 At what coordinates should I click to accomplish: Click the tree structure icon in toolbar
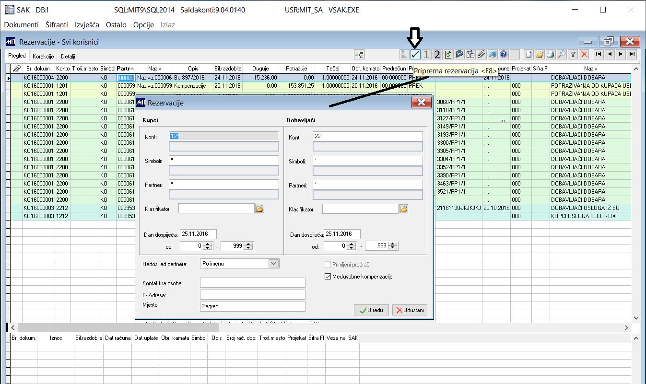pos(359,54)
